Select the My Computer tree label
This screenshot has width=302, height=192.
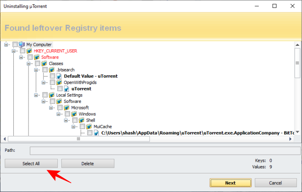click(39, 45)
